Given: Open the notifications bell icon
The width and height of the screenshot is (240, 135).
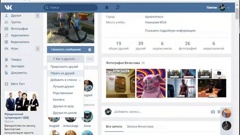Looking at the screenshot, I should pos(107,7).
